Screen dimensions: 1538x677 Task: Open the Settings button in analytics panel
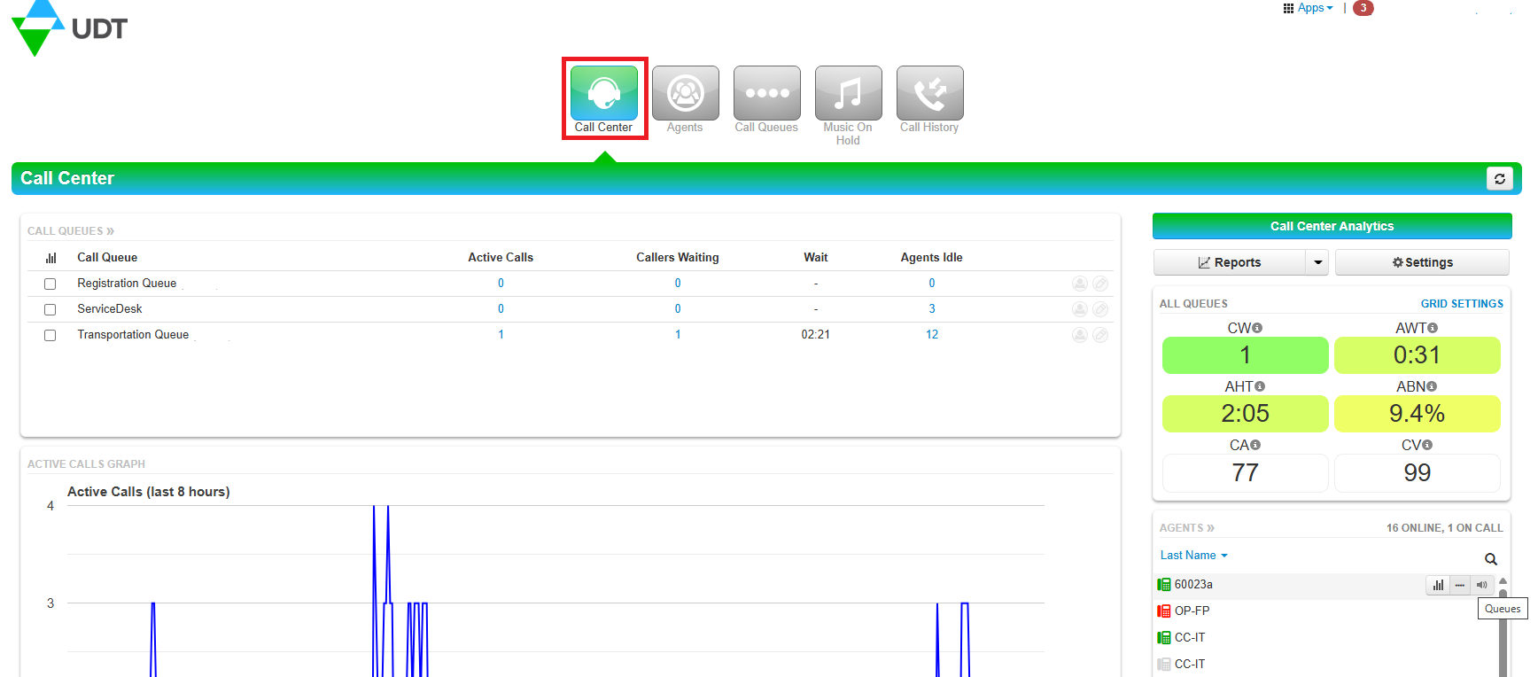1422,262
